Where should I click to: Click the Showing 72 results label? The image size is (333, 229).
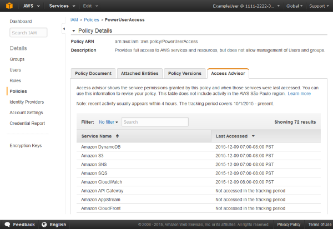pos(295,122)
